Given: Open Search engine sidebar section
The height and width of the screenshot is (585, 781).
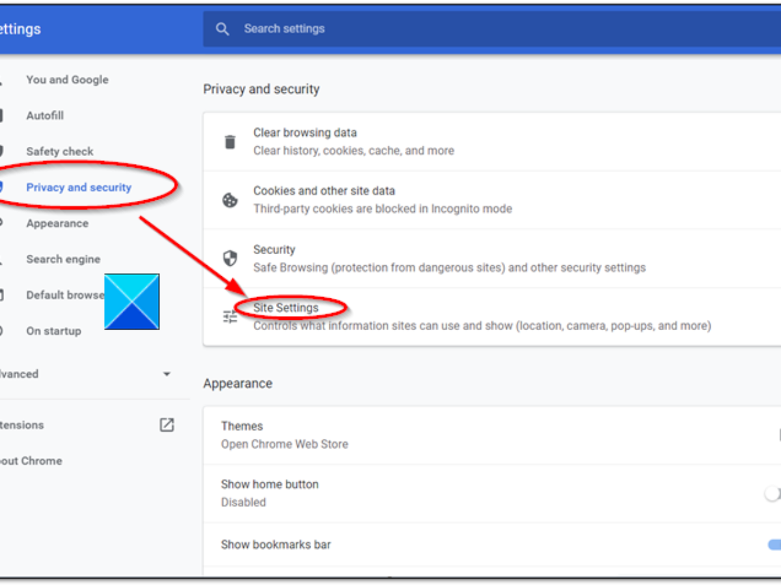Looking at the screenshot, I should (63, 259).
